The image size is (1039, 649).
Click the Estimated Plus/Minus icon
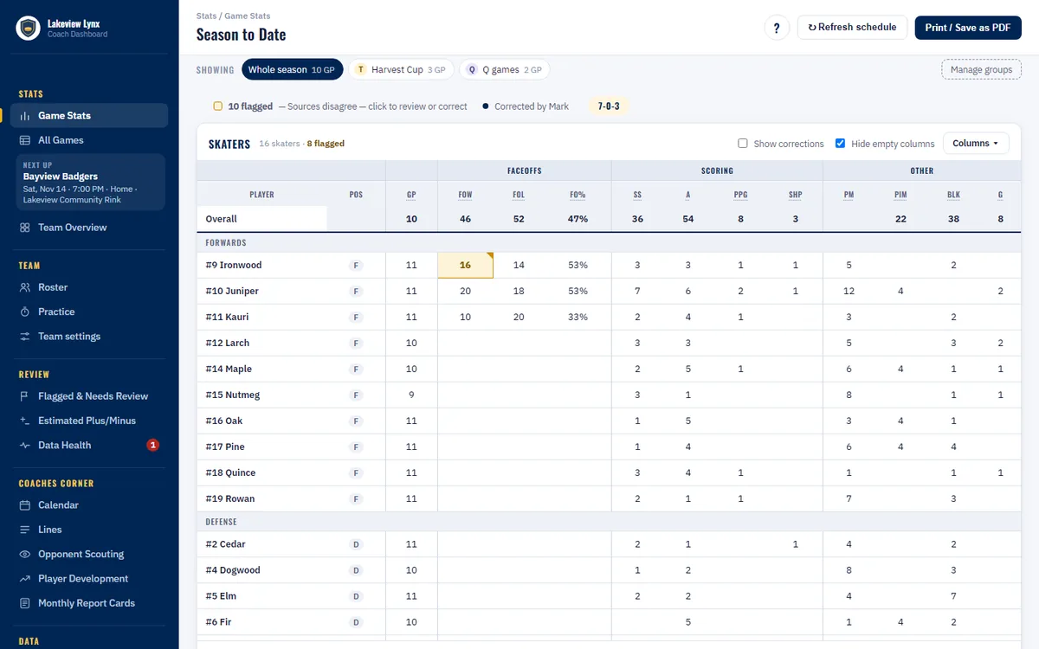click(x=25, y=421)
